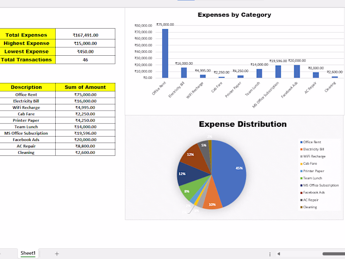345x259 pixels.
Task: Select the ₹15,000.00 highest expense cell
Action: (x=85, y=43)
